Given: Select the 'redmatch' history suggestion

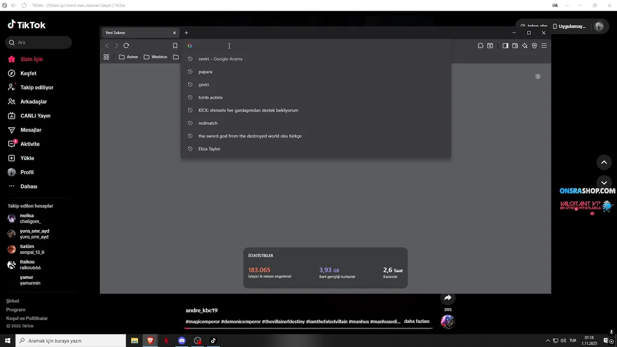Looking at the screenshot, I should click(x=316, y=123).
